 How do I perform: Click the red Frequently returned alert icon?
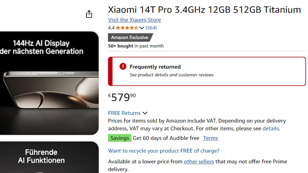point(123,67)
